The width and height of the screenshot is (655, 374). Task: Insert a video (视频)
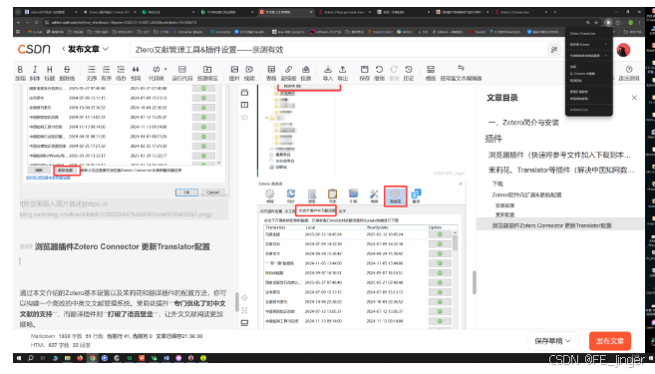(249, 73)
